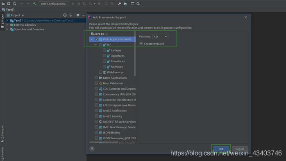Check the JavaEE Security checkbox

point(96,116)
